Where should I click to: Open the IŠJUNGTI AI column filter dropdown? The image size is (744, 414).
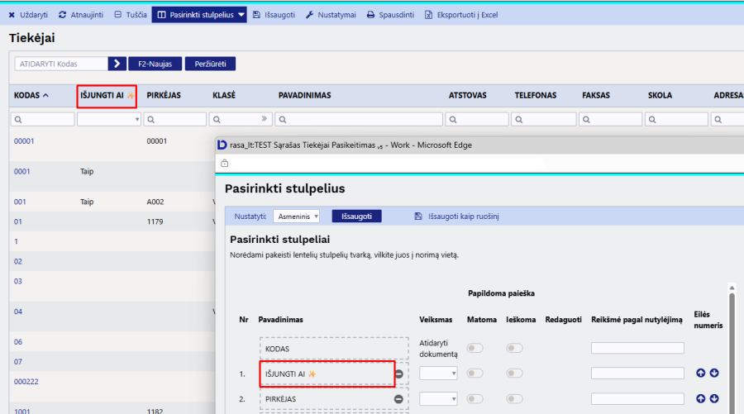coord(109,120)
